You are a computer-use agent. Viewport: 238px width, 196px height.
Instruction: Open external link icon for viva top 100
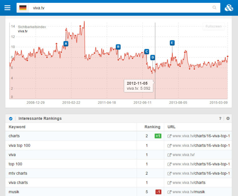[169, 146]
